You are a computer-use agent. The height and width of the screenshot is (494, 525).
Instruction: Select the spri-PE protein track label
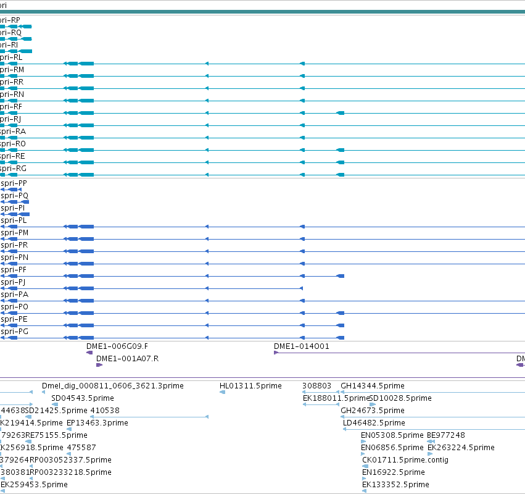coord(14,319)
